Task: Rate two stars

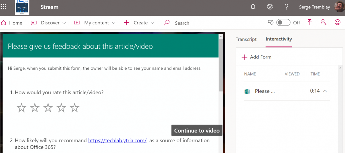Action: point(35,108)
